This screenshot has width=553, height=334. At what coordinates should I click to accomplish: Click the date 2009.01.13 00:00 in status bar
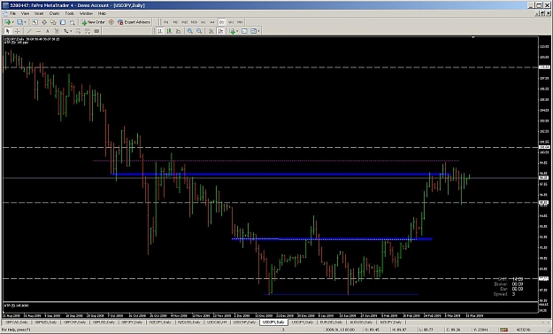pyautogui.click(x=340, y=330)
